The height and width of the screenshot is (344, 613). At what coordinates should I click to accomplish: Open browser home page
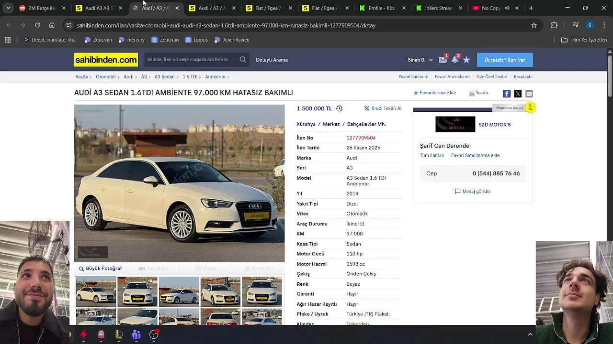click(52, 25)
